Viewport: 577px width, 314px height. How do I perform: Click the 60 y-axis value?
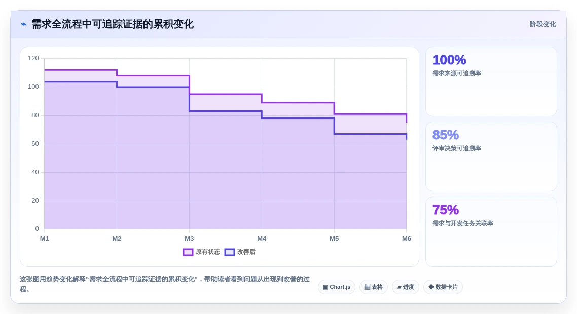click(x=35, y=143)
